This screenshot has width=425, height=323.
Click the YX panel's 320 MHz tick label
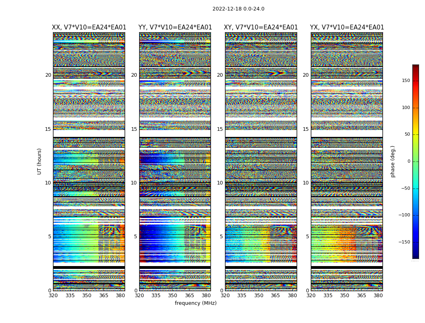311,296
